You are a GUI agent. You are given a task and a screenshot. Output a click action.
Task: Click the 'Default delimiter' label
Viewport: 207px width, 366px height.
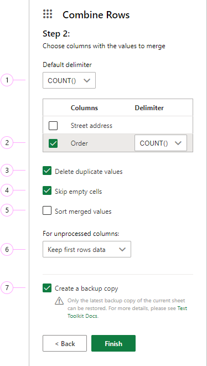(x=67, y=64)
